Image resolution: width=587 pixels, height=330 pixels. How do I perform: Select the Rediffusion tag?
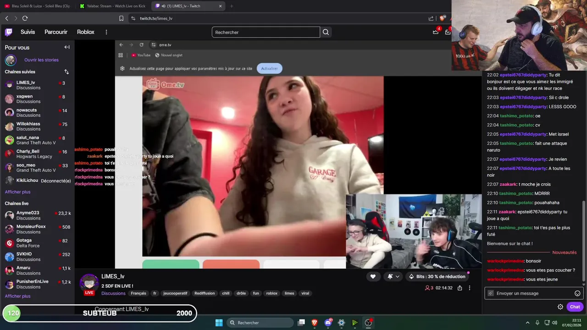[205, 293]
